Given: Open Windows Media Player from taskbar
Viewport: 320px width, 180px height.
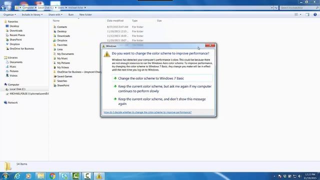Looking at the screenshot, I should tap(28, 176).
